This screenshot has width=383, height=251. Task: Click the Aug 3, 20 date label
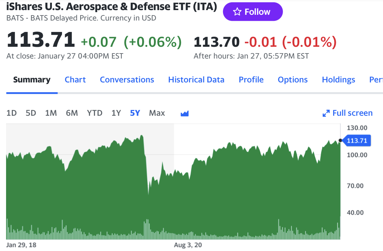tap(188, 245)
